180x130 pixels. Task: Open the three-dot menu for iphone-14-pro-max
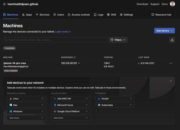(x=171, y=63)
